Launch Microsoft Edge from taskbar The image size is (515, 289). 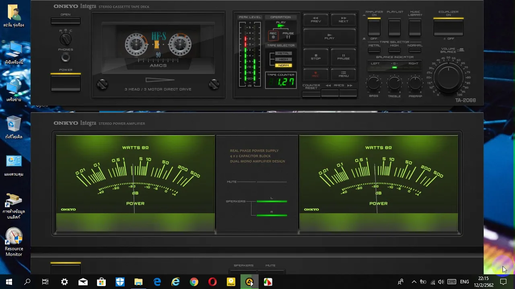click(x=157, y=282)
